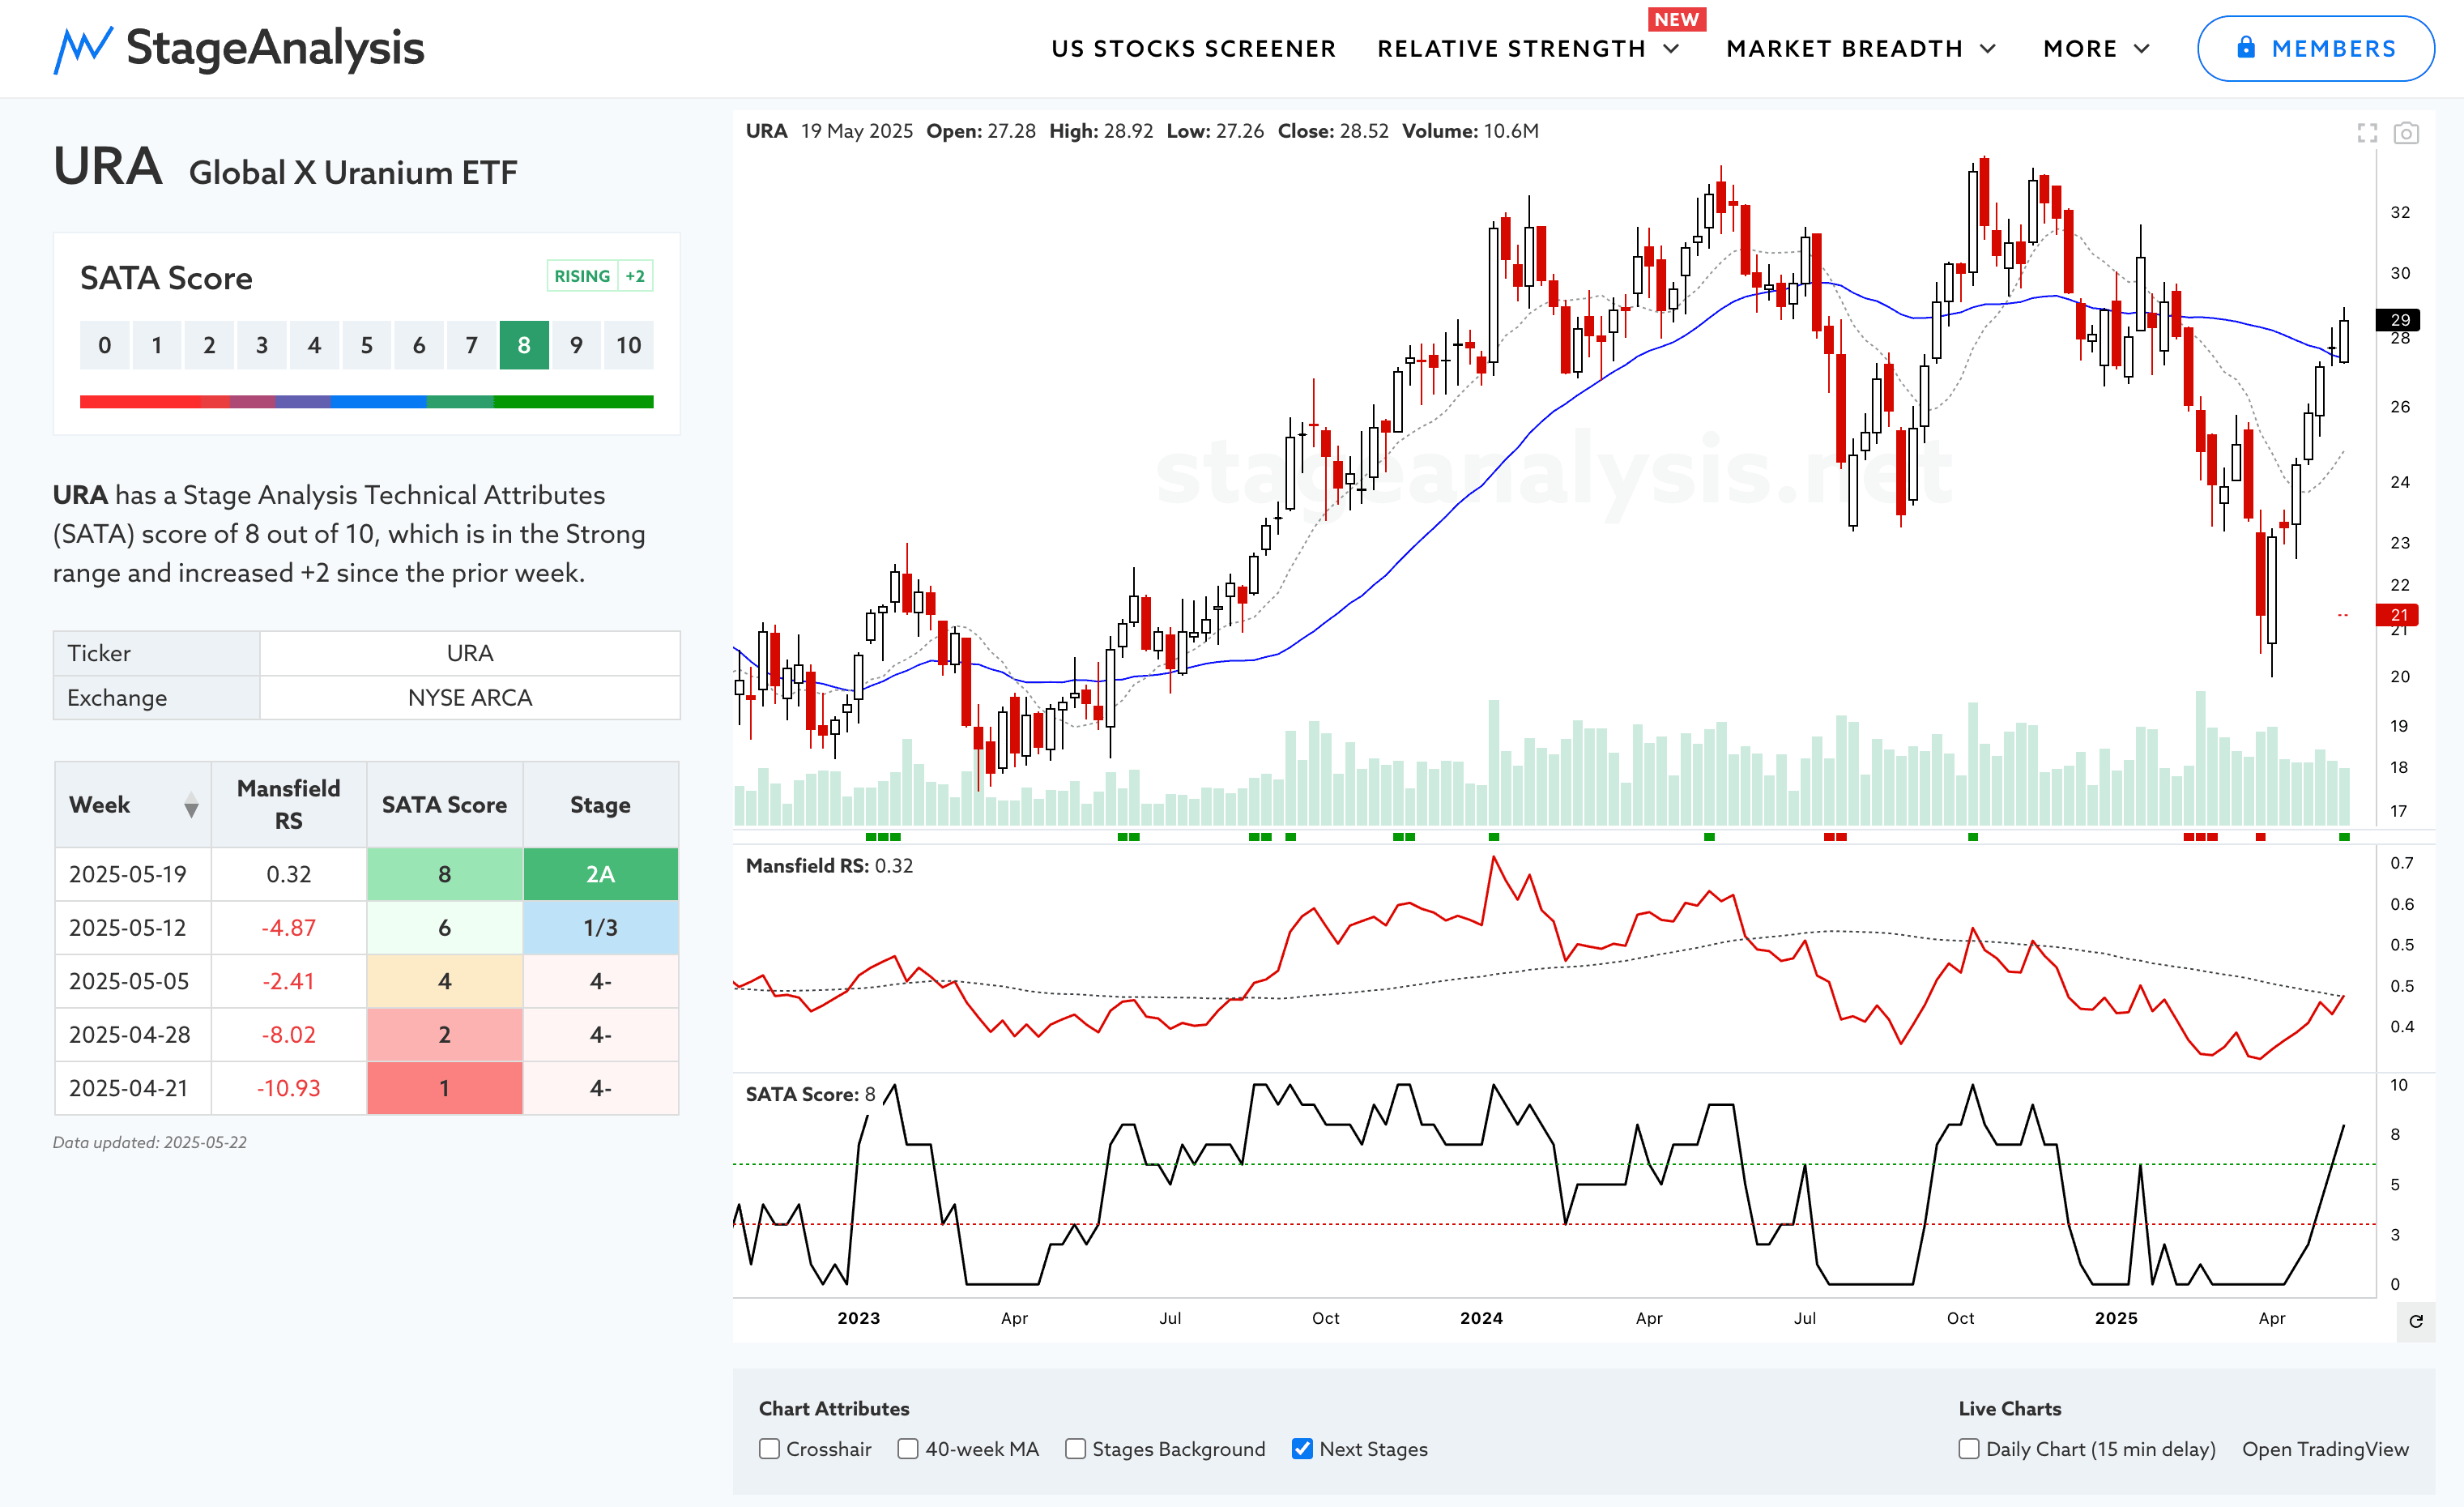
Task: Click Mansfield RS value 0.32 in table
Action: point(288,874)
